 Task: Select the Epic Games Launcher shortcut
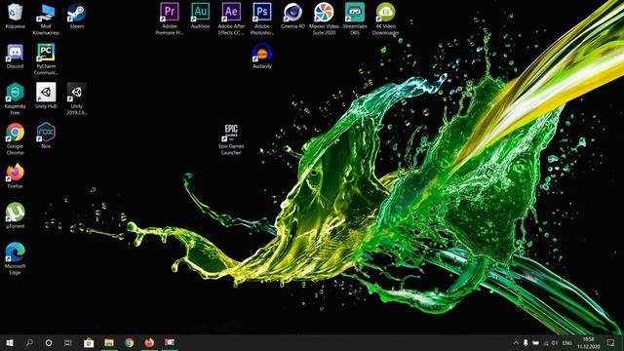tap(231, 139)
